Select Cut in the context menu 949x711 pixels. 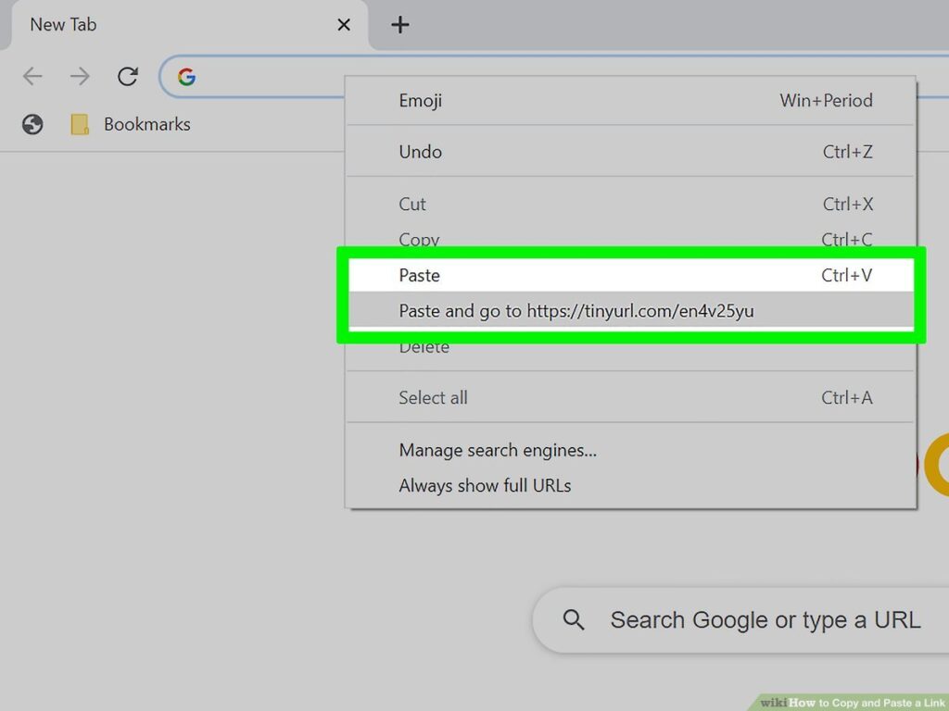coord(412,205)
